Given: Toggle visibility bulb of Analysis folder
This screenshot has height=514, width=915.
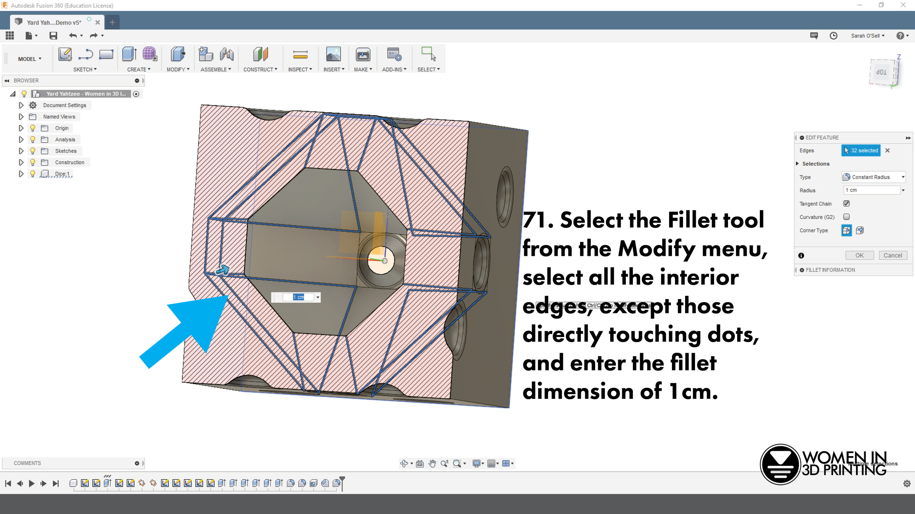Looking at the screenshot, I should [33, 139].
